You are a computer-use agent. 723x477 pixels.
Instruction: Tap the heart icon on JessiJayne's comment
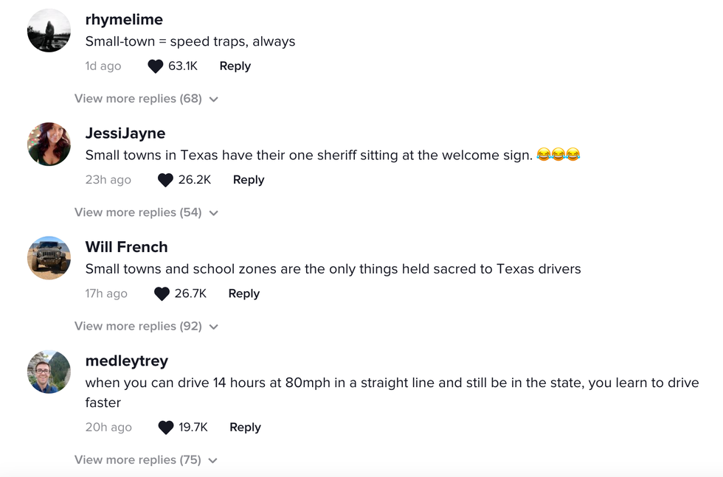[x=165, y=179]
